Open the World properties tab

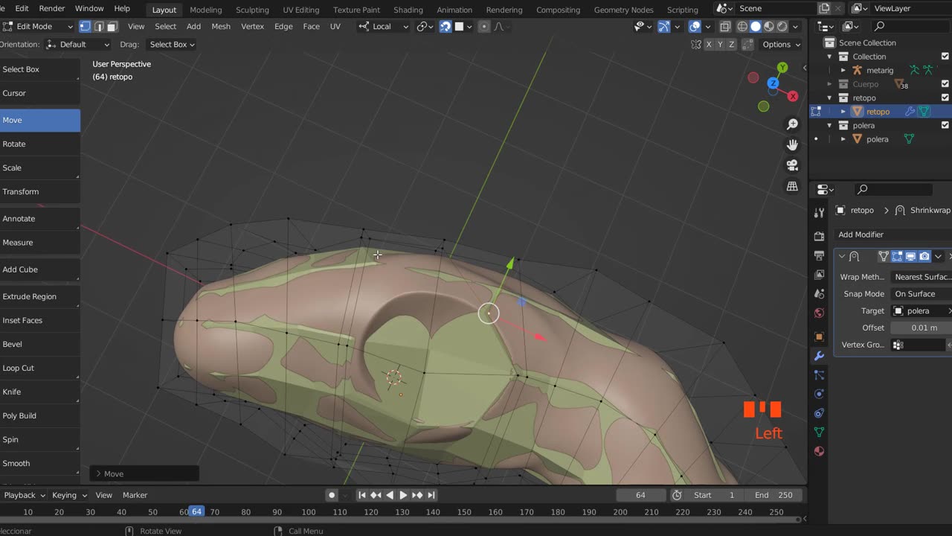pyautogui.click(x=819, y=313)
